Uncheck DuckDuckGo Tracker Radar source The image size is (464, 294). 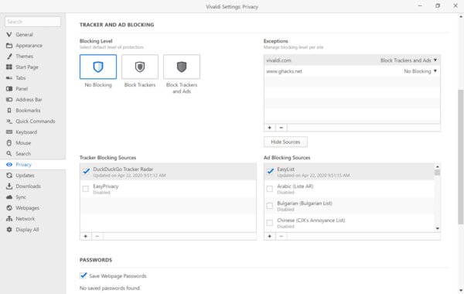pyautogui.click(x=86, y=172)
